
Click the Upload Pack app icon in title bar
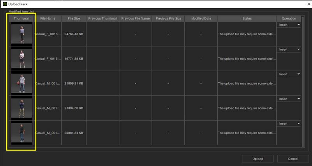tap(5, 4)
